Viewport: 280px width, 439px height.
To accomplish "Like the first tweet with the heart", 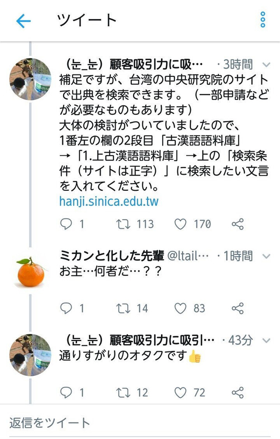I will pyautogui.click(x=180, y=225).
